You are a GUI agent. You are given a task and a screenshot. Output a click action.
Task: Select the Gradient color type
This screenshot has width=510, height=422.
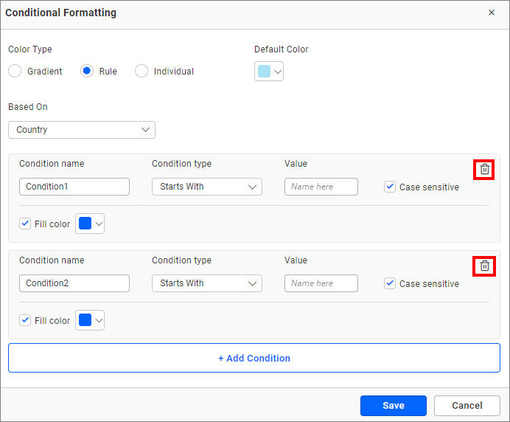click(x=15, y=72)
